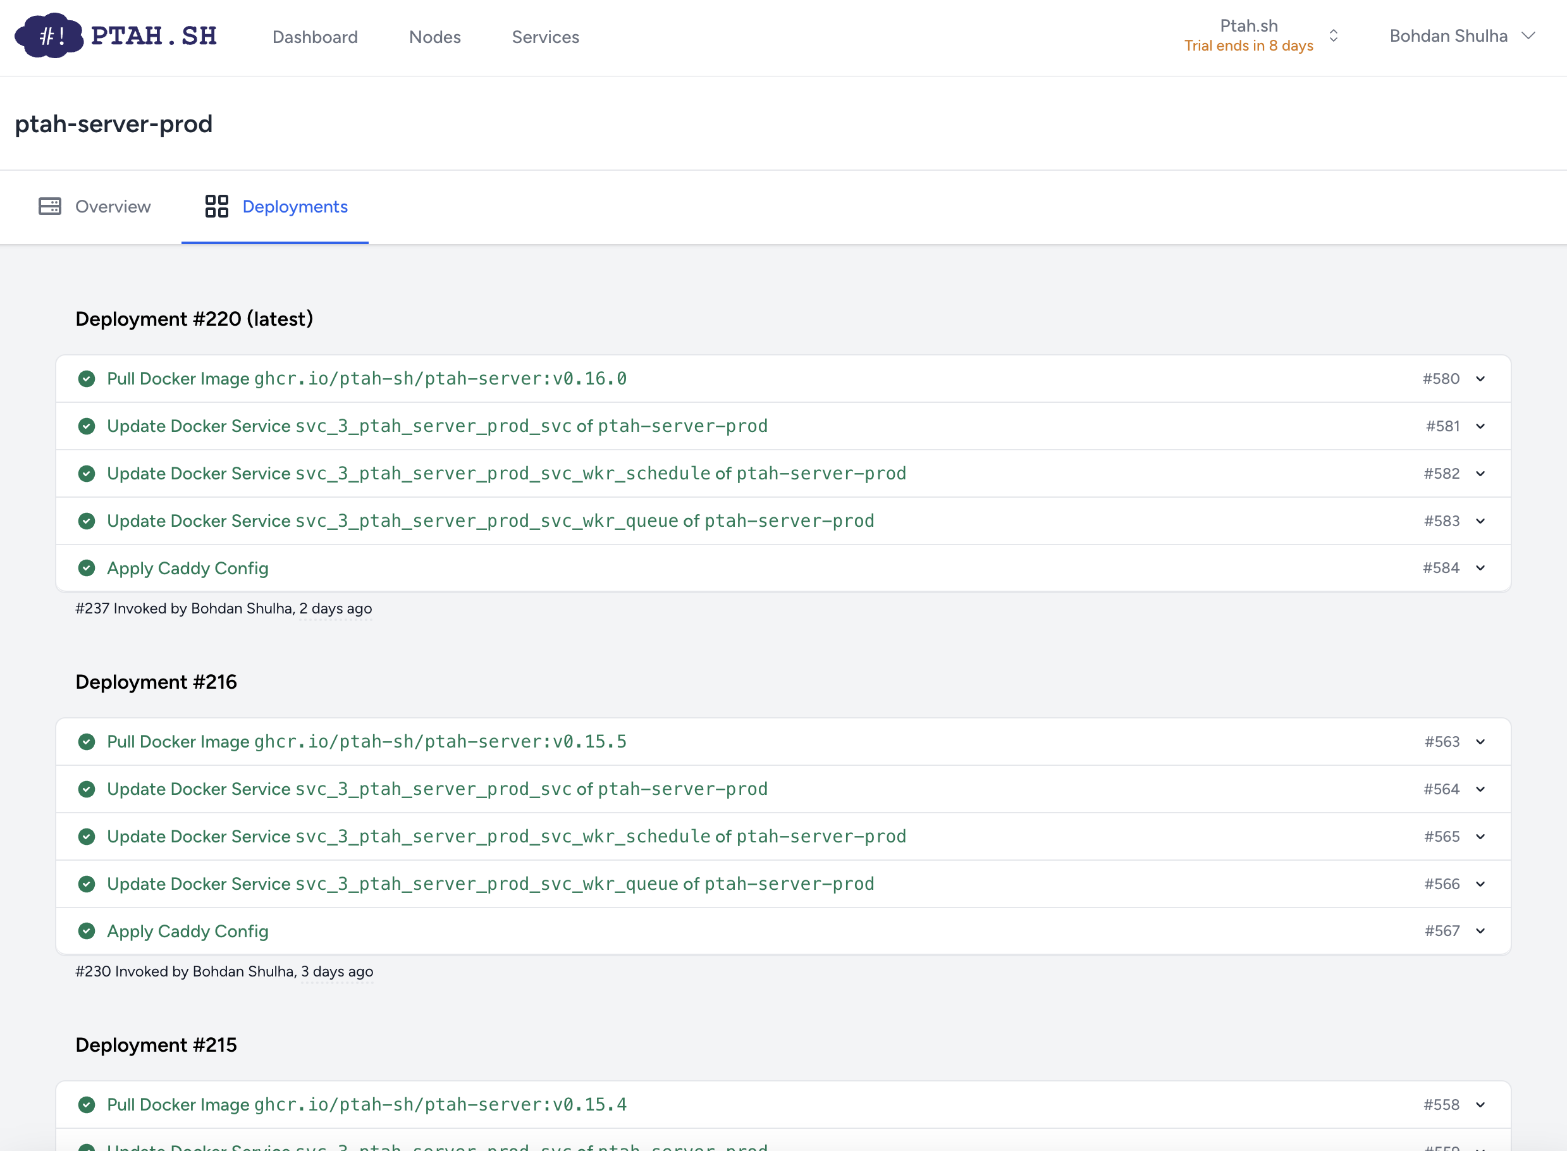This screenshot has height=1151, width=1567.
Task: Click success check icon on task #584 row
Action: point(87,568)
